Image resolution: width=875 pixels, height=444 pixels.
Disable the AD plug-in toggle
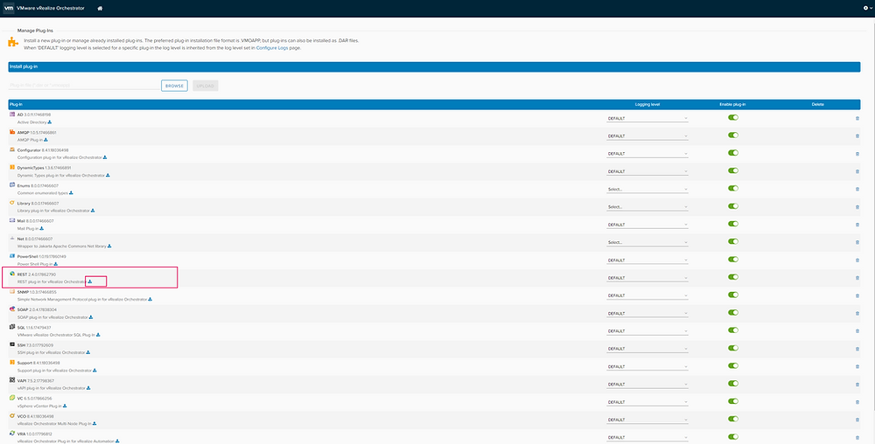[x=732, y=117]
